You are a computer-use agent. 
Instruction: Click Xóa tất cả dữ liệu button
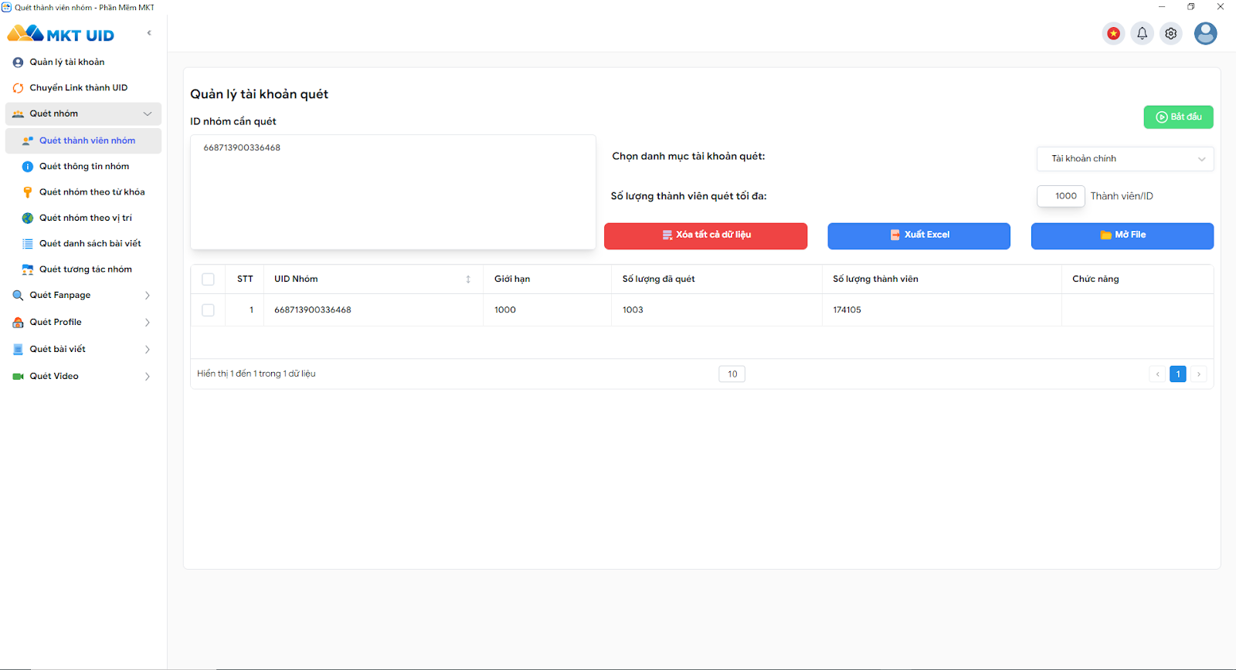(705, 235)
